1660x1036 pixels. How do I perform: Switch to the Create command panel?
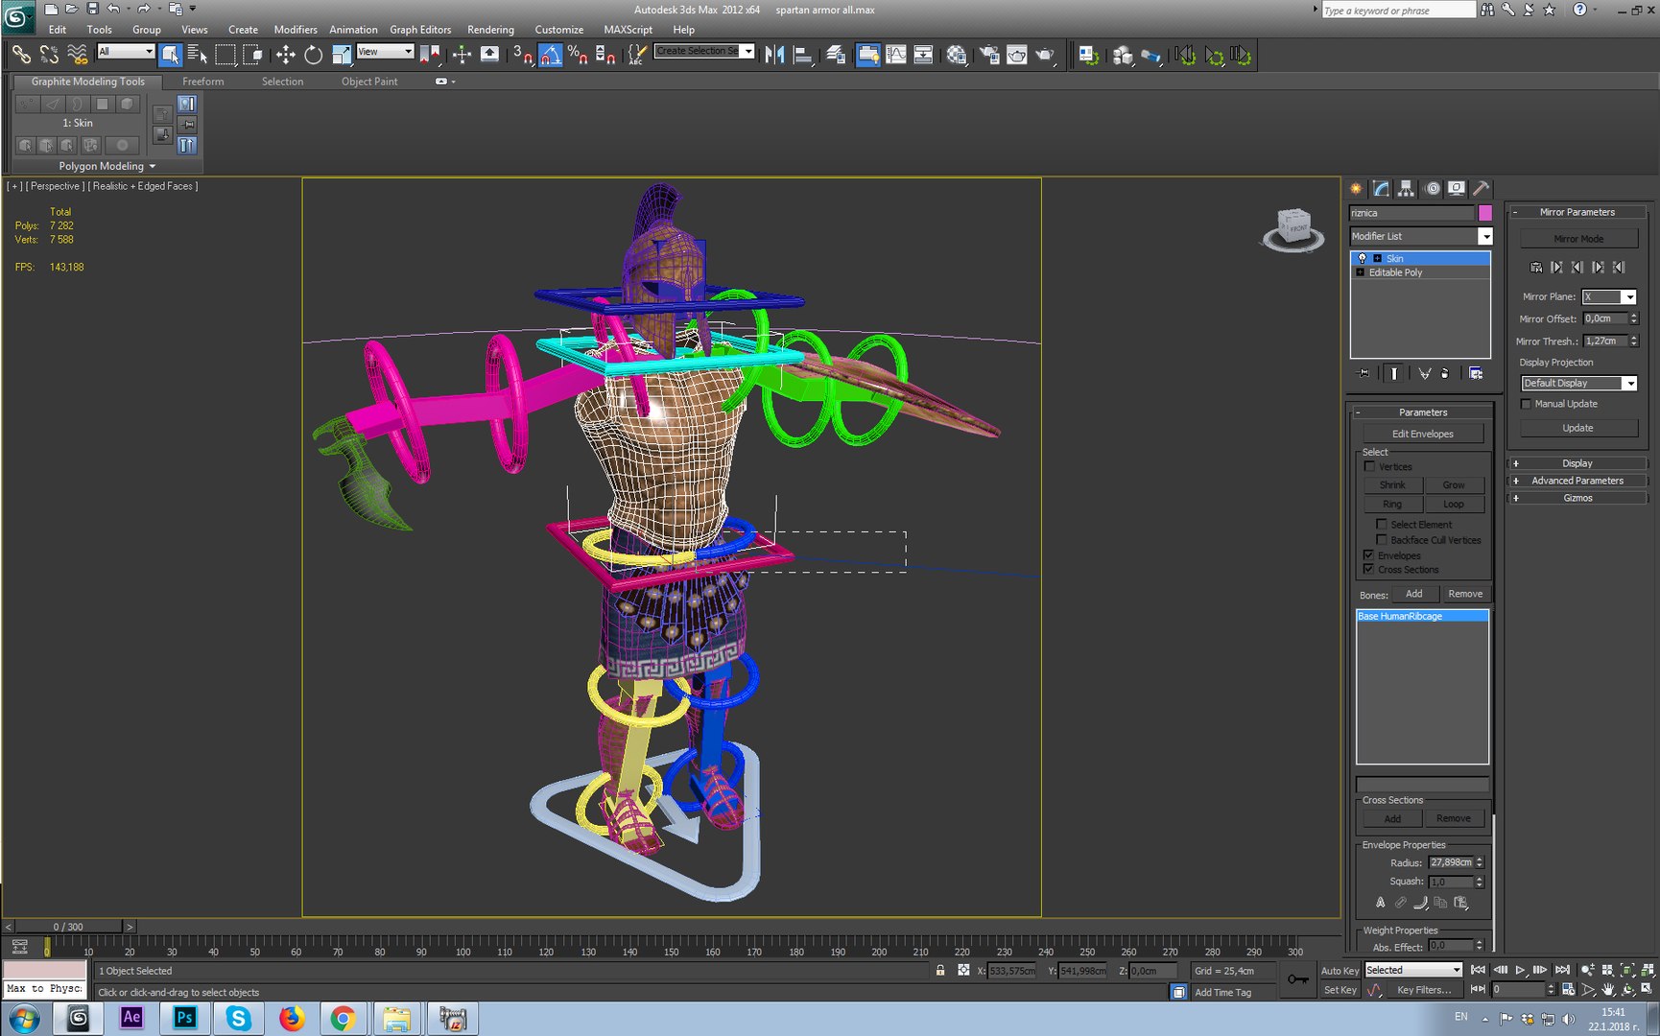1356,188
